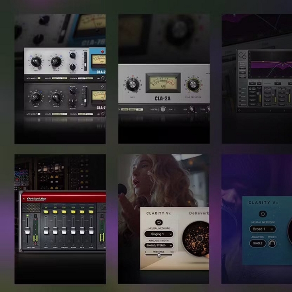Select the Off analog option on CLA-2A

click(140, 109)
